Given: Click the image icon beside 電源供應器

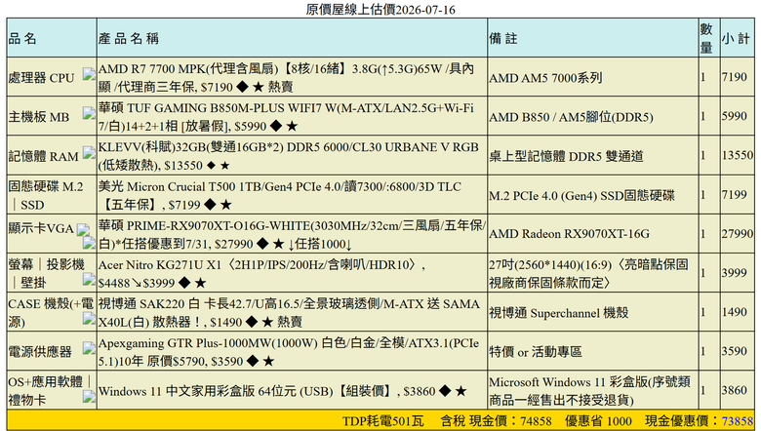Looking at the screenshot, I should click(89, 347).
